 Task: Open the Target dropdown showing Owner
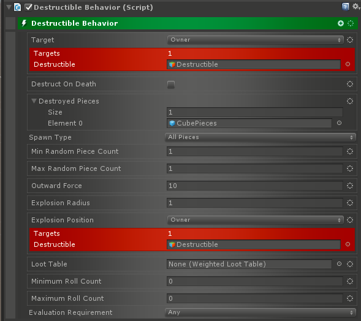[256, 40]
